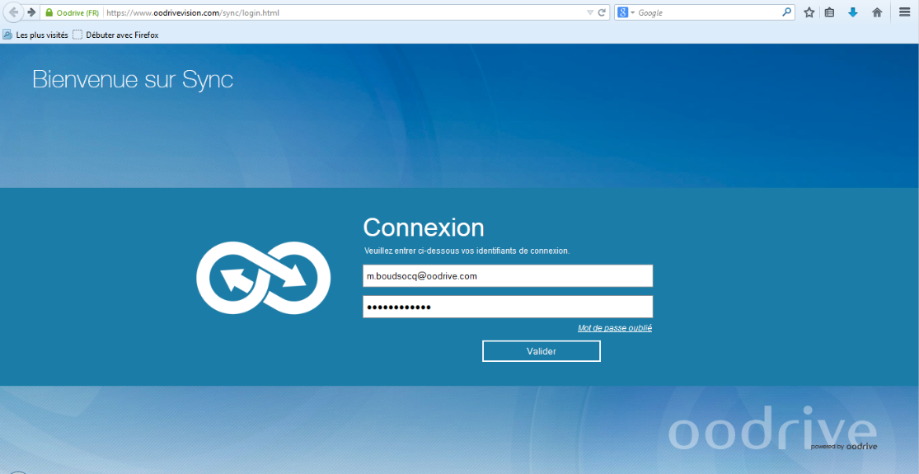Image resolution: width=919 pixels, height=474 pixels.
Task: Open the Google search engine selector
Action: click(626, 12)
